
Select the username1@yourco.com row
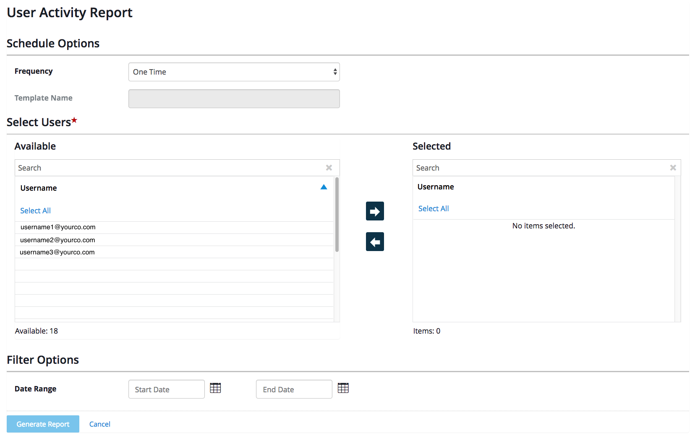pos(58,227)
